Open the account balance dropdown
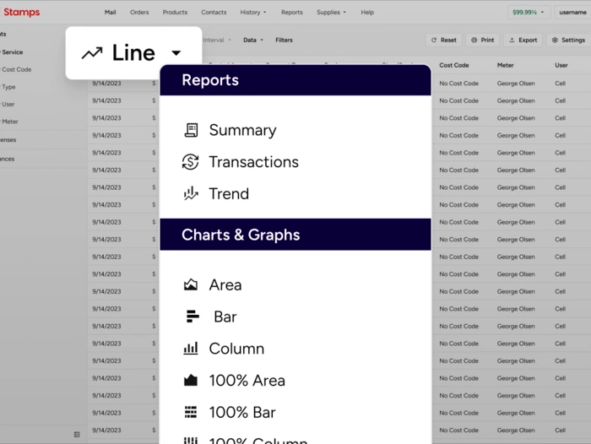 [529, 13]
